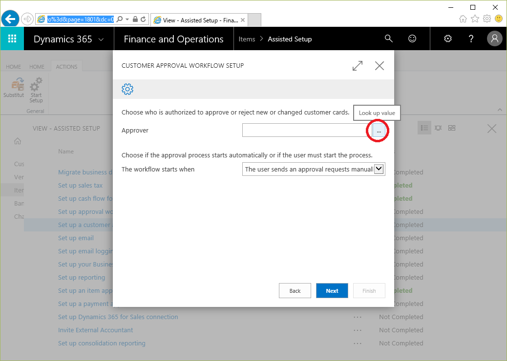The image size is (507, 361).
Task: Click the address bar lock icon
Action: [135, 19]
